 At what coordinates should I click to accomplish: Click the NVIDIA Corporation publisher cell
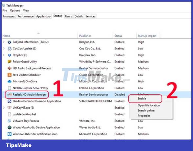coord(92,88)
